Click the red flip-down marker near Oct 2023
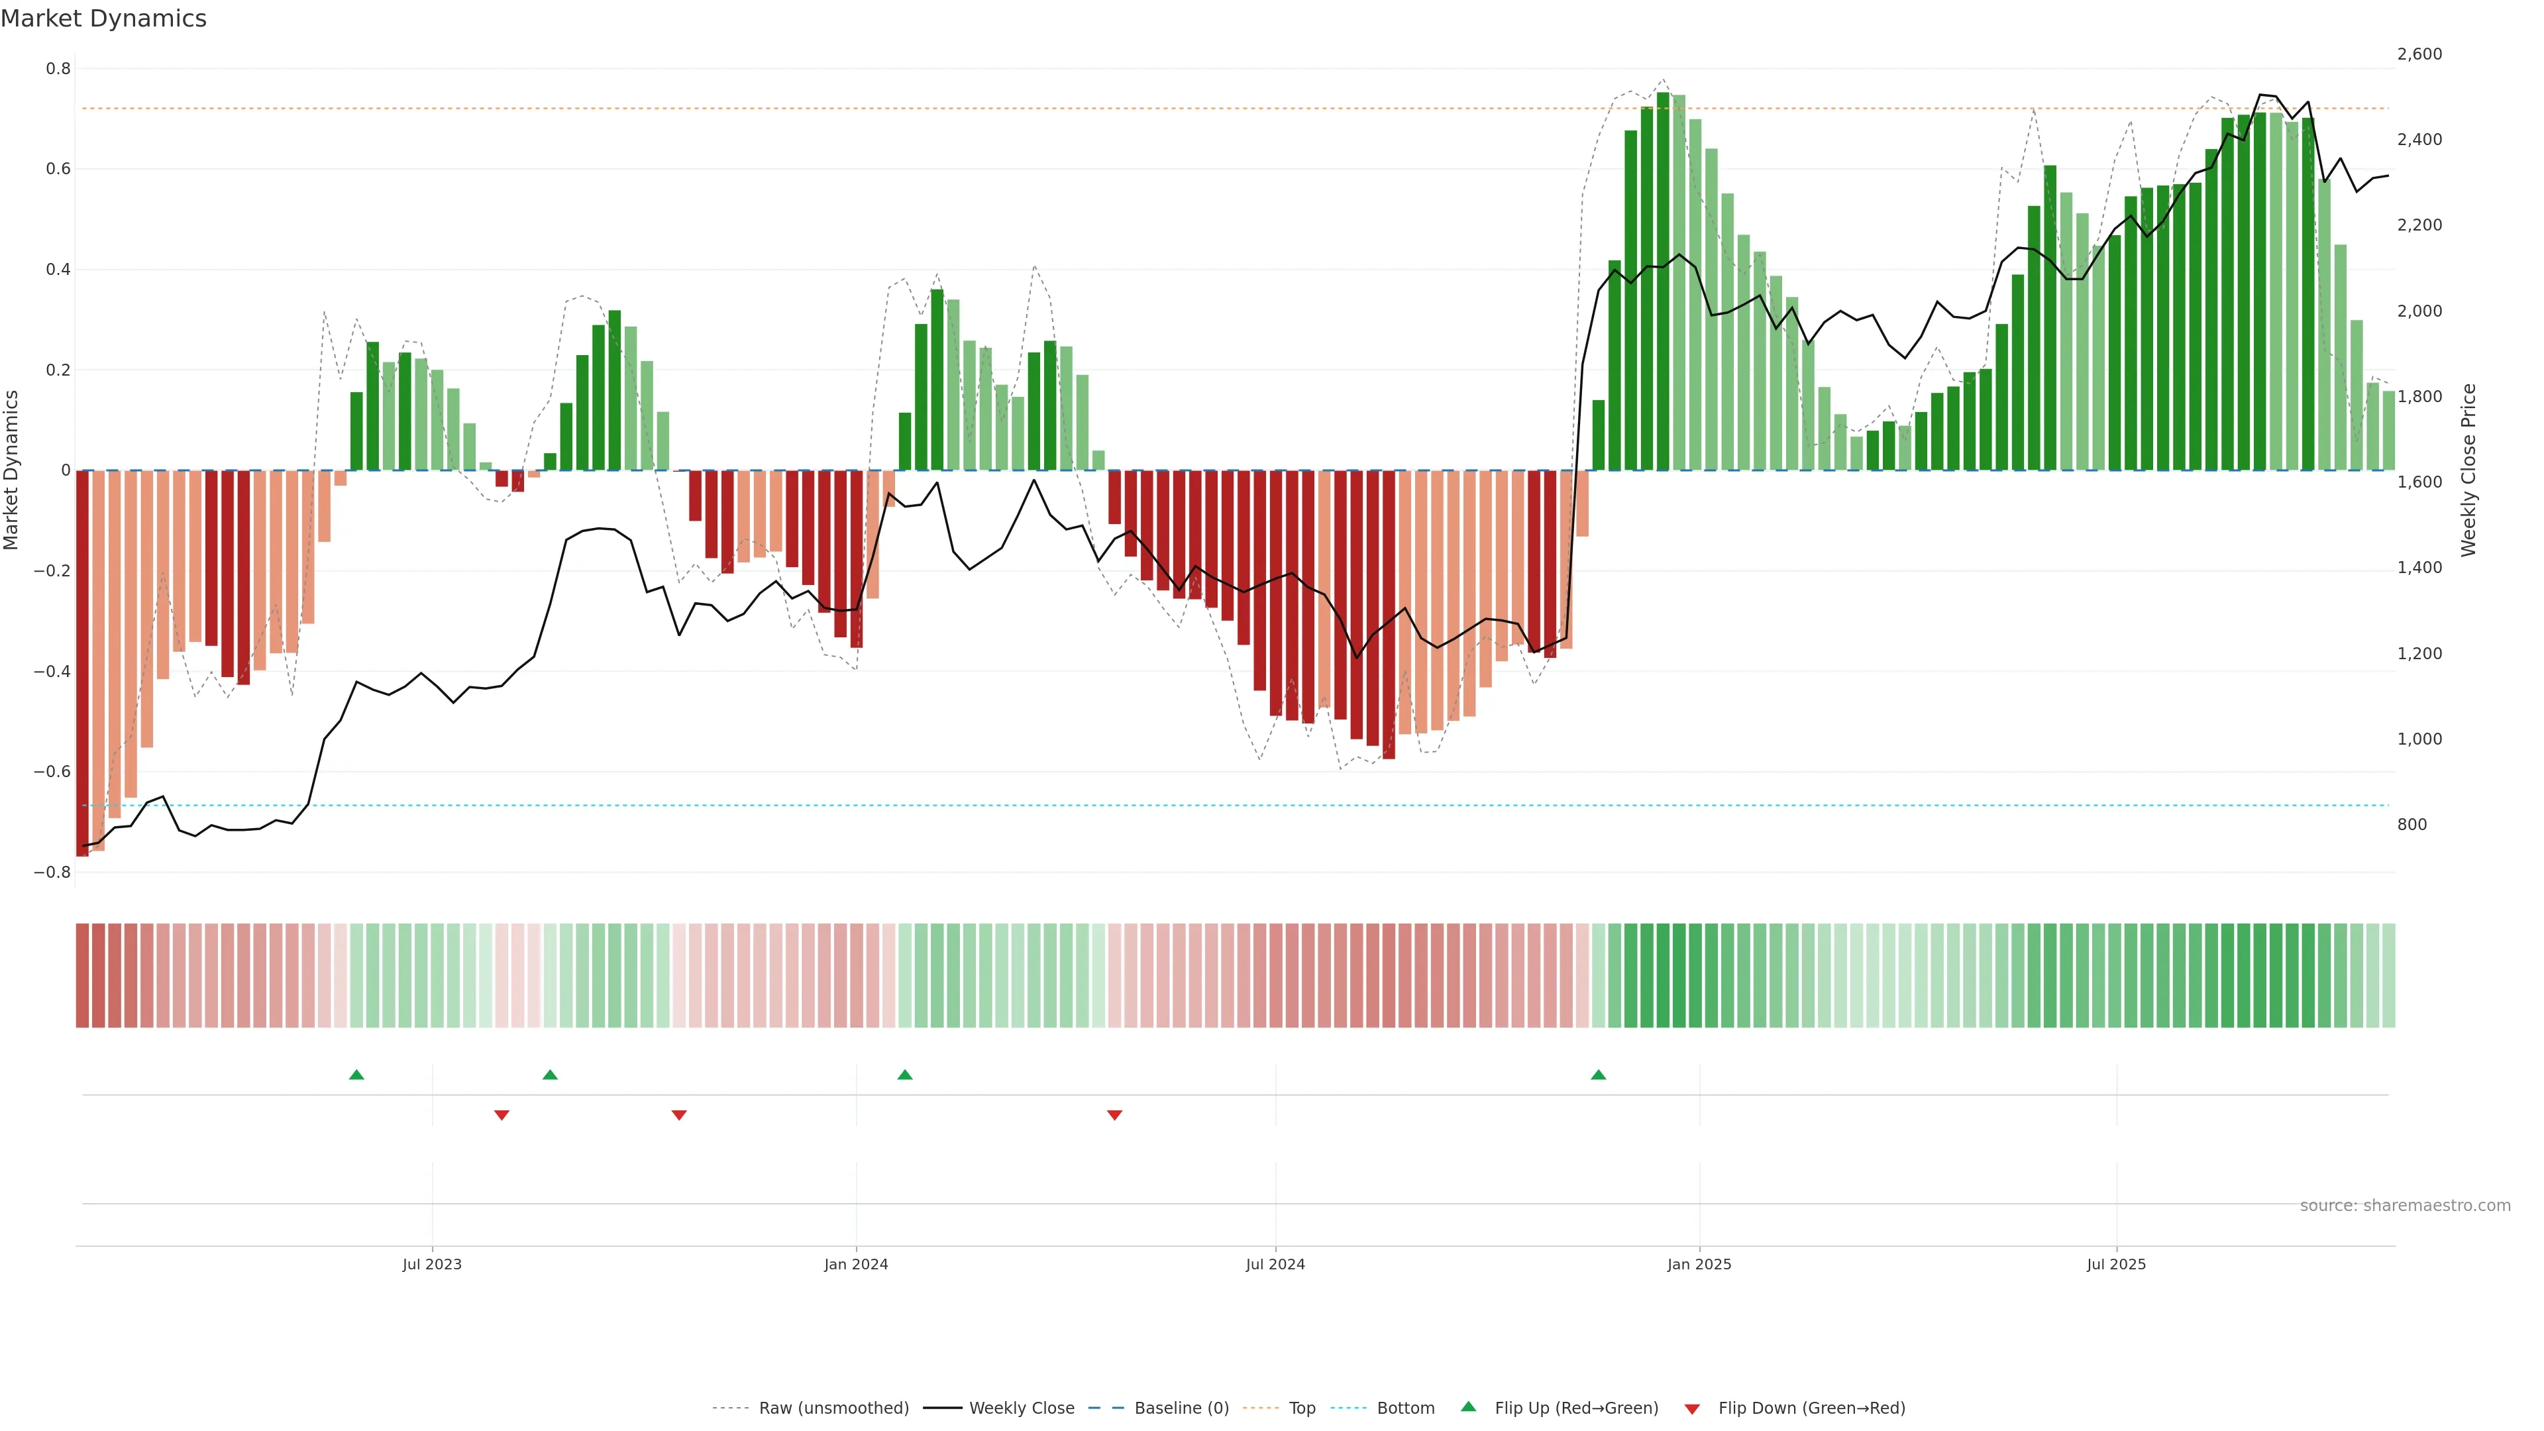Viewport: 2544px width, 1431px height. pyautogui.click(x=678, y=1115)
